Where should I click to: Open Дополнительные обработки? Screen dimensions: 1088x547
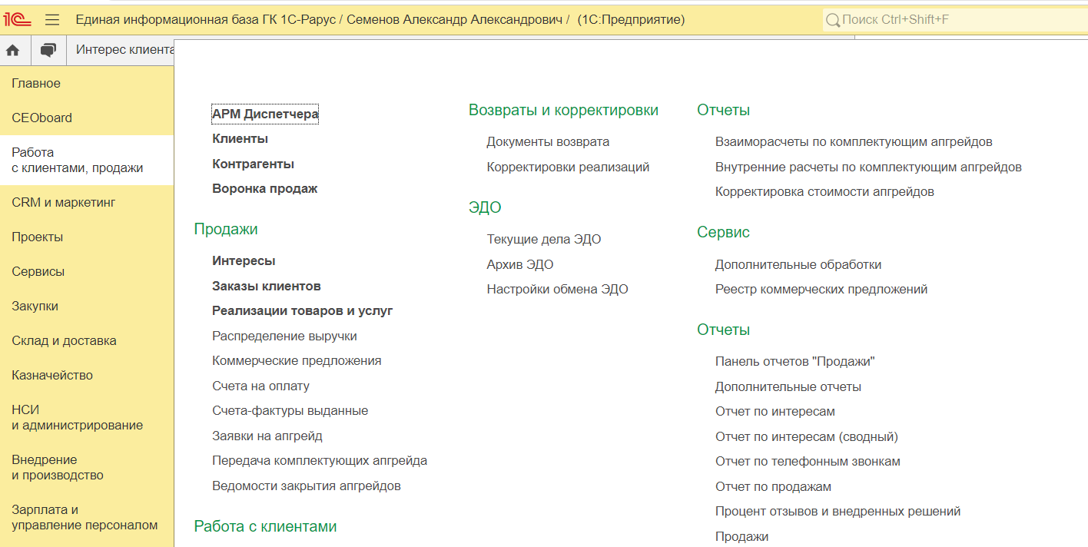pyautogui.click(x=798, y=264)
